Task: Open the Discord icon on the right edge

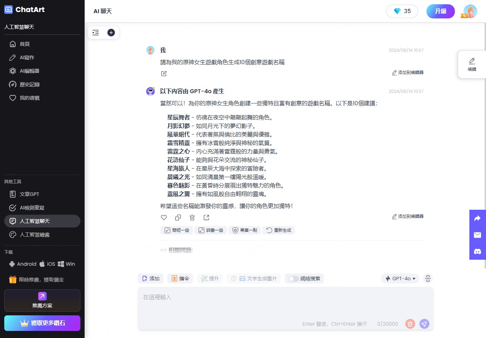Action: (x=477, y=252)
